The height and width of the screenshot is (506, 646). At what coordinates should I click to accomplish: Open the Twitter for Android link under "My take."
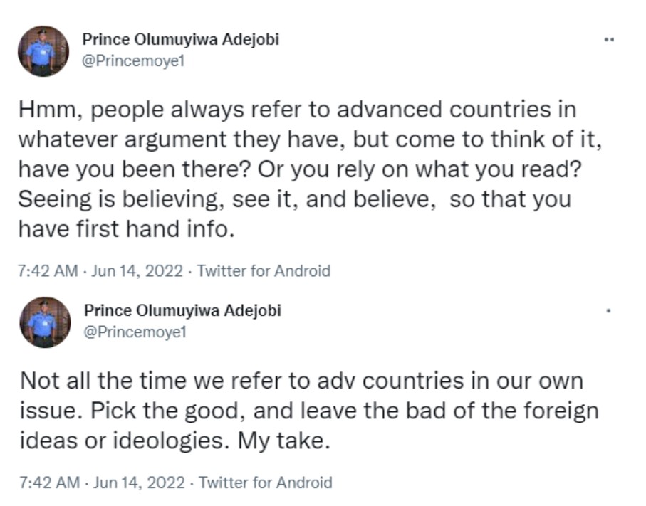265,483
